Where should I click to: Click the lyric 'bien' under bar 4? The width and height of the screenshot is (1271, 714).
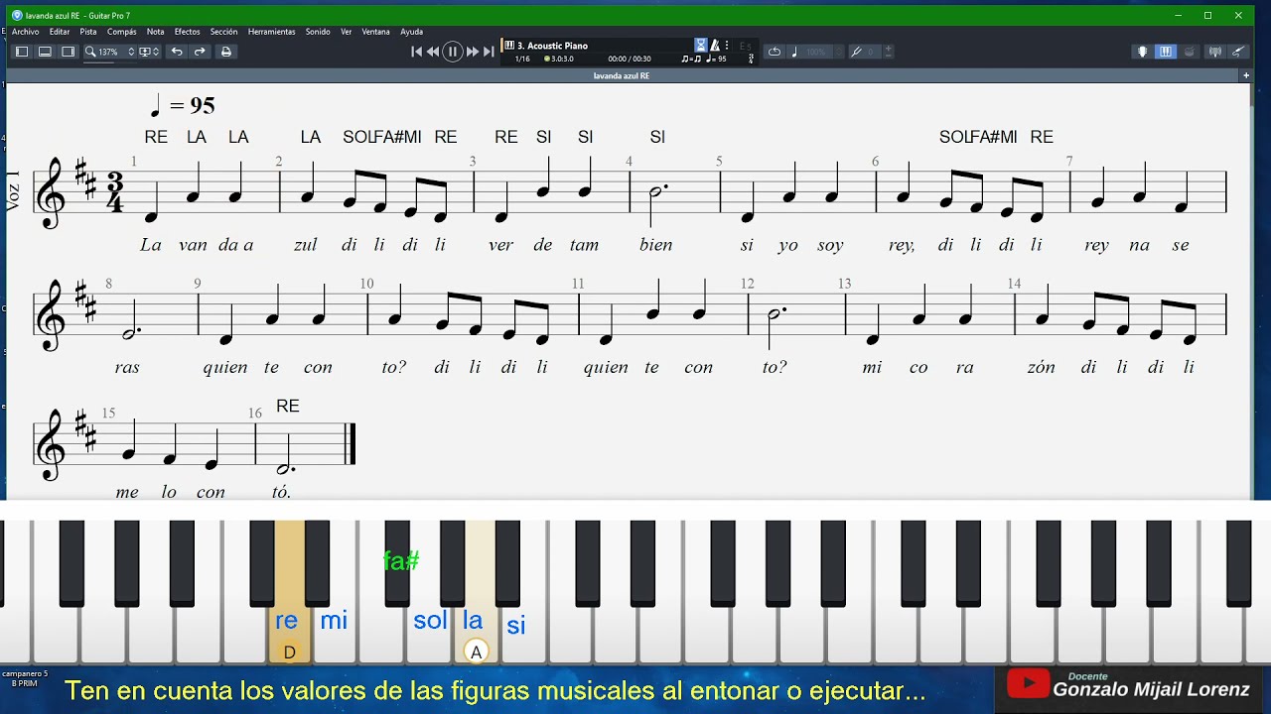[x=656, y=245]
